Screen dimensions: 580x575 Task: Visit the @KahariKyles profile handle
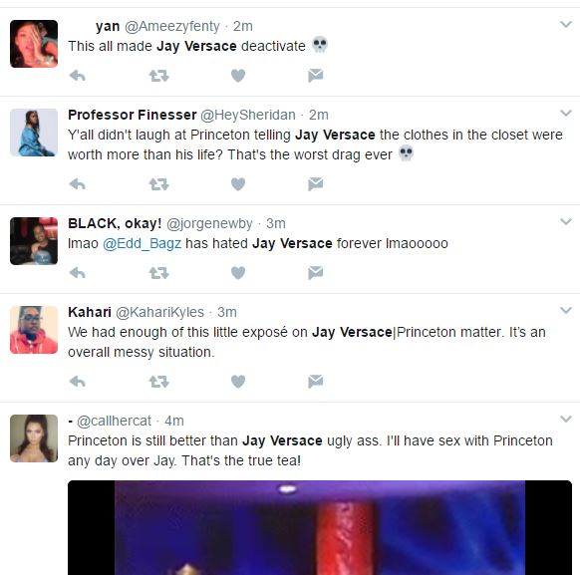pos(159,313)
